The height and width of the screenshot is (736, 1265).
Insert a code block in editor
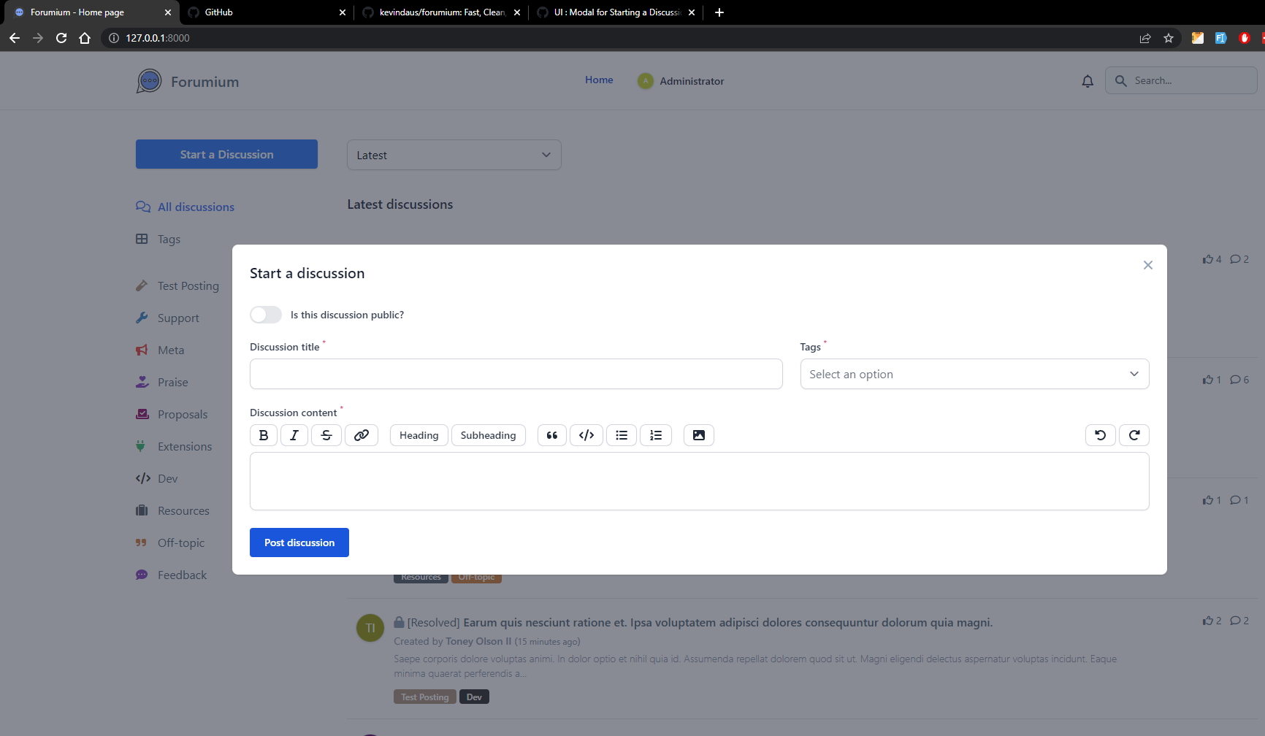tap(586, 435)
